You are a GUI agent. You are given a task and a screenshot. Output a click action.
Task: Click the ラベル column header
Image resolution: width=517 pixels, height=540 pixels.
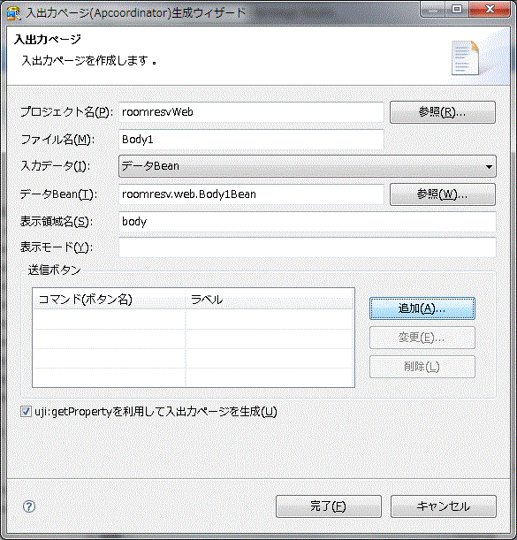(270, 300)
